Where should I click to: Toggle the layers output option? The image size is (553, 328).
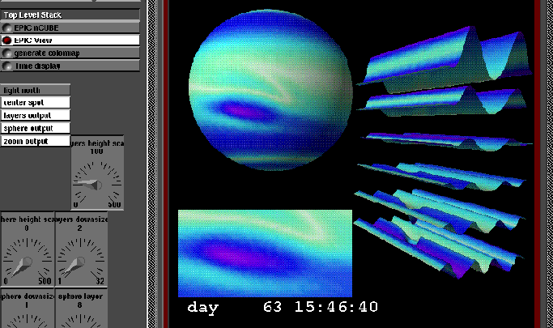[36, 116]
